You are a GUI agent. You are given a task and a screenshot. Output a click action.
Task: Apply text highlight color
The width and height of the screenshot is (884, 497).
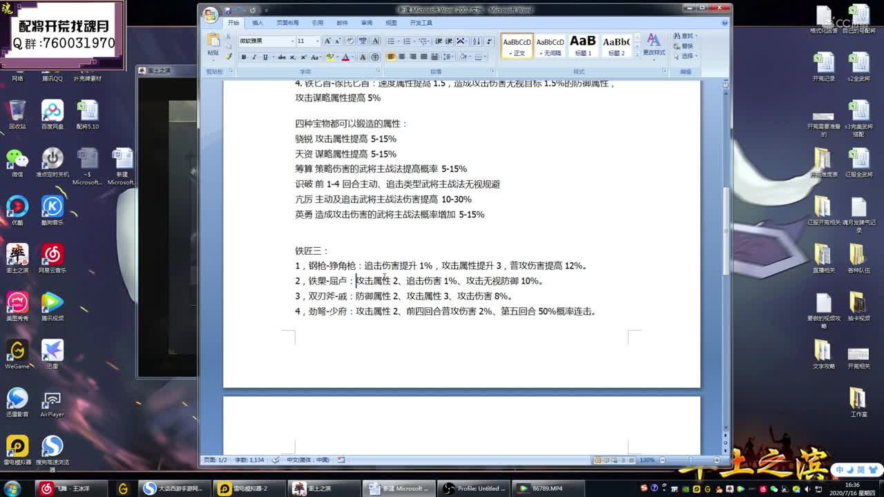(x=329, y=57)
